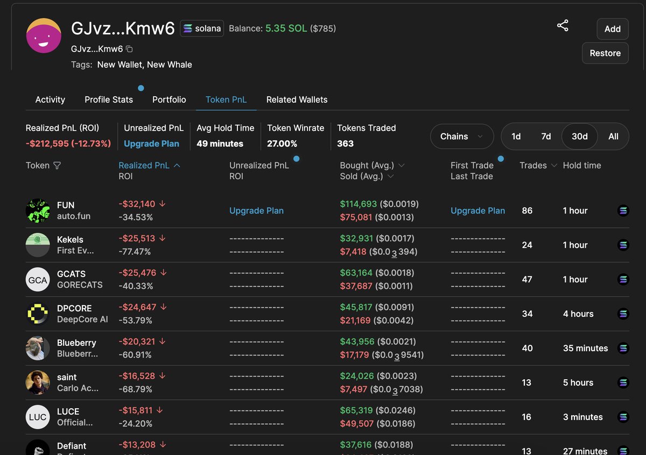Image resolution: width=646 pixels, height=455 pixels.
Task: Click the Add button
Action: [612, 29]
